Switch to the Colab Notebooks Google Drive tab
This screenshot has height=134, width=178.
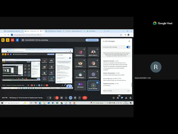pos(54,31)
